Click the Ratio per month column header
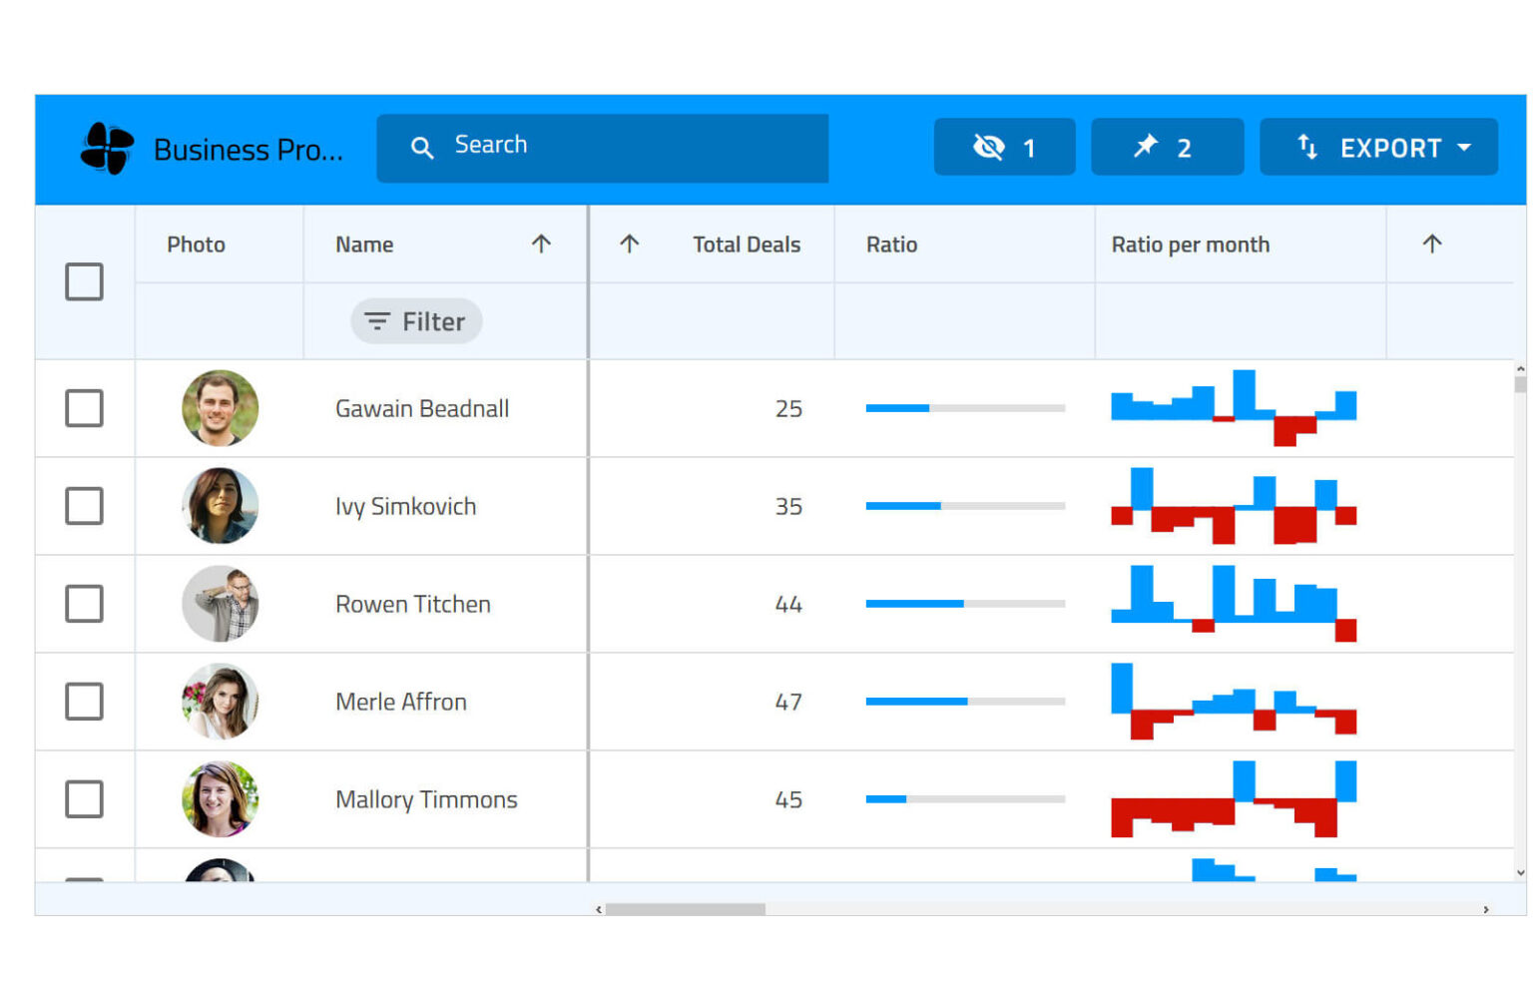 1191,244
